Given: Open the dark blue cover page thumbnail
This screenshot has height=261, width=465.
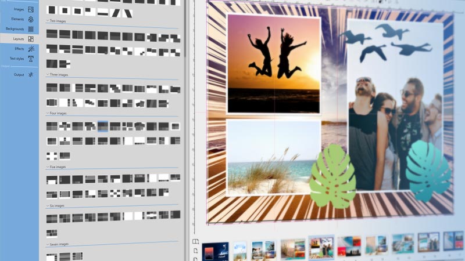Looking at the screenshot, I should click(x=214, y=251).
